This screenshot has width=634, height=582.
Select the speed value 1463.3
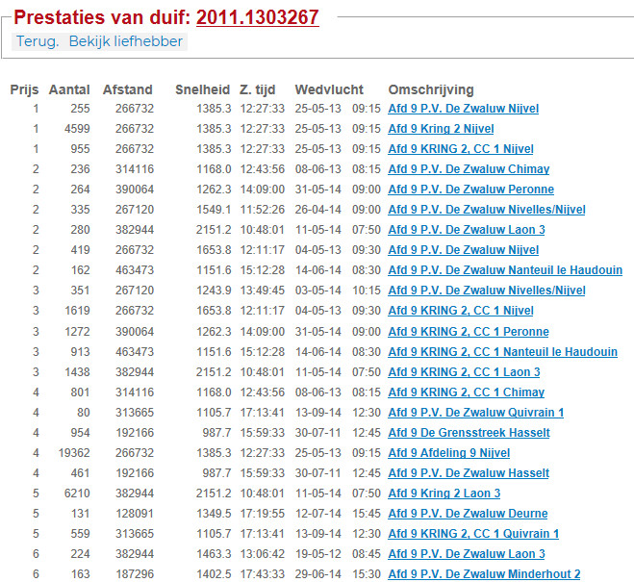click(x=214, y=554)
